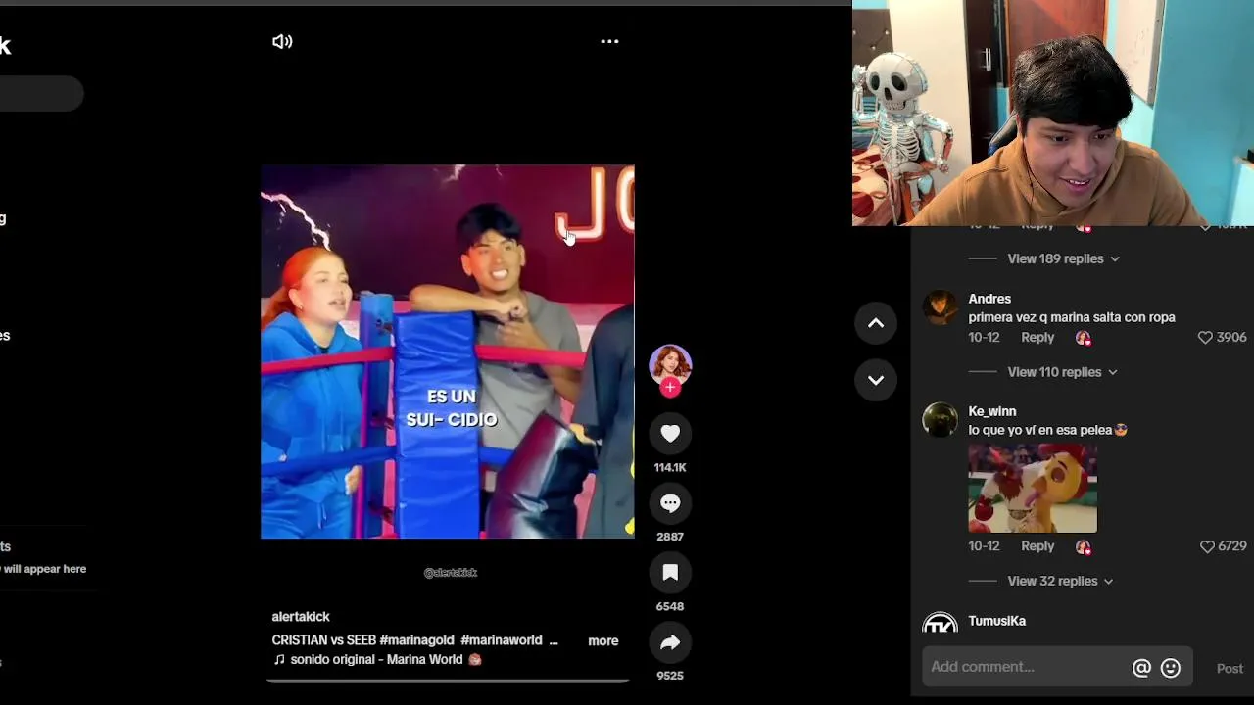Screen dimensions: 1254x705
Task: Reply to Andres's comment
Action: pos(1037,337)
